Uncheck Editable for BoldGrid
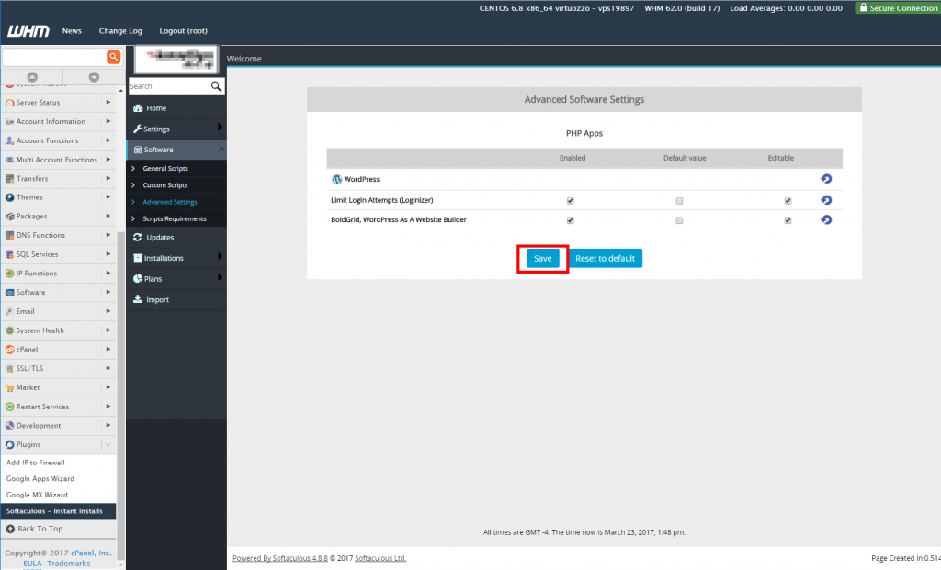The image size is (941, 570). point(788,220)
